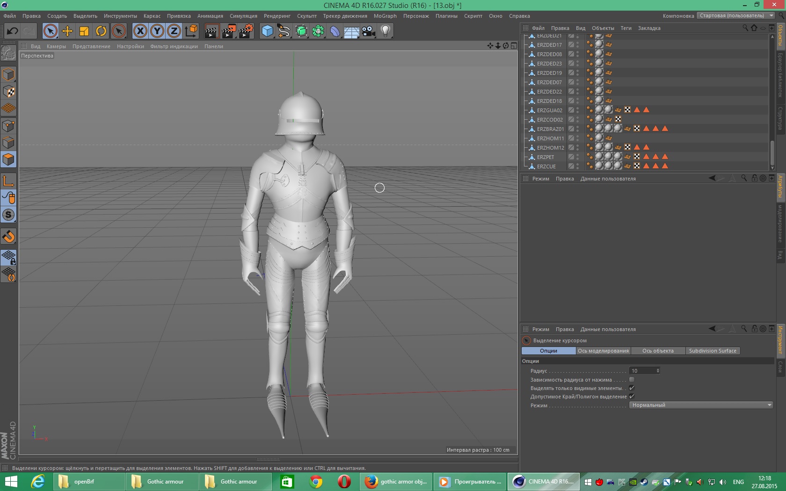
Task: Switch to the Опции tab
Action: pyautogui.click(x=548, y=351)
